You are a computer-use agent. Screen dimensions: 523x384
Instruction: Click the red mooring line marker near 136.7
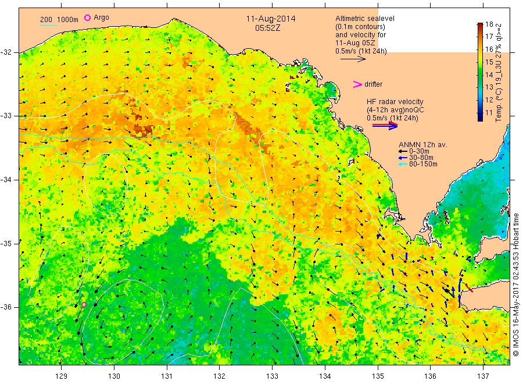(x=469, y=288)
